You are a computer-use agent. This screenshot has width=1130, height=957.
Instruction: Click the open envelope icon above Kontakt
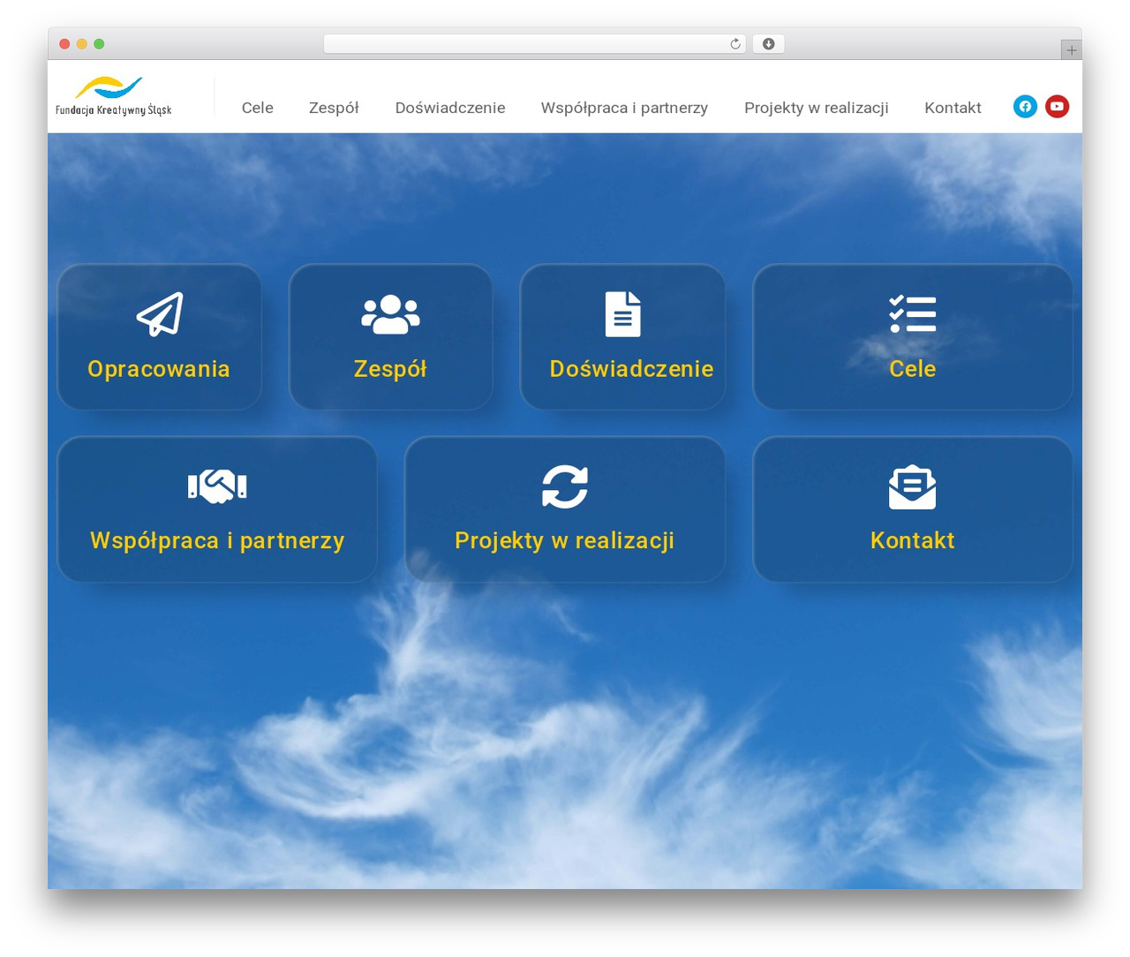click(x=913, y=486)
